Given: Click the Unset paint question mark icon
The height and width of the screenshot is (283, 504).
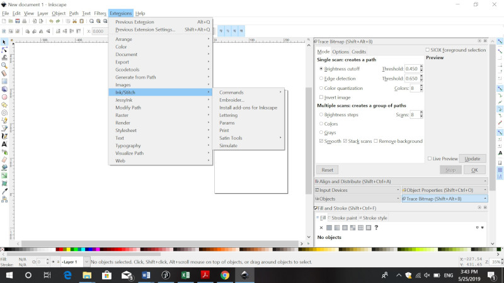Looking at the screenshot, I should (x=376, y=228).
